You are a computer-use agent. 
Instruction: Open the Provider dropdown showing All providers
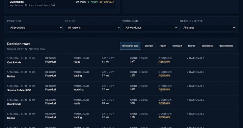coord(35,28)
